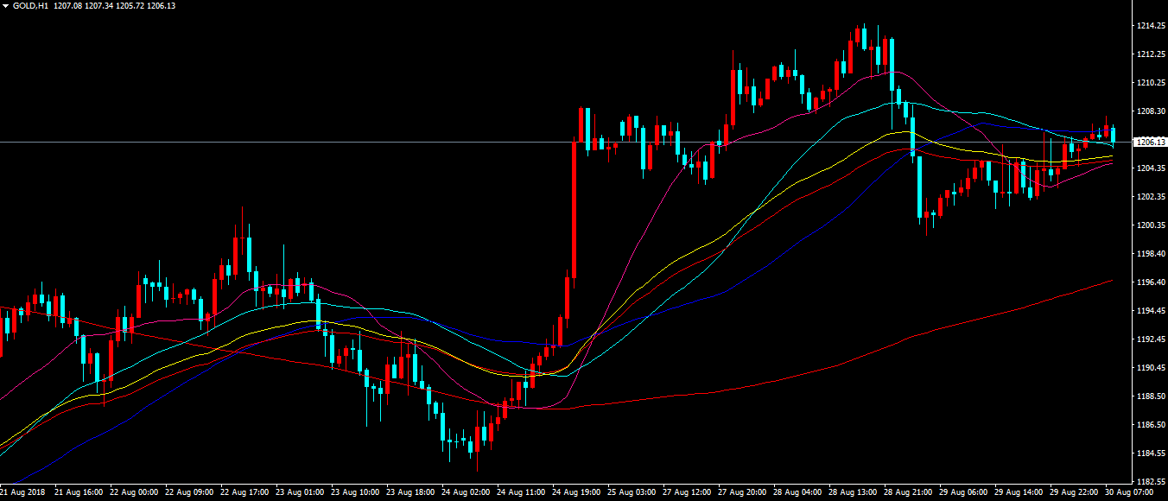Click the 22 Aug 17:00 time label
This screenshot has height=501, width=1168.
coord(244,492)
